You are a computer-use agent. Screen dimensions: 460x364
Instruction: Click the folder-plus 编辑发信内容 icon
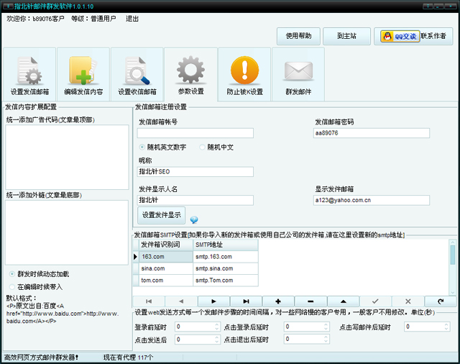(83, 70)
